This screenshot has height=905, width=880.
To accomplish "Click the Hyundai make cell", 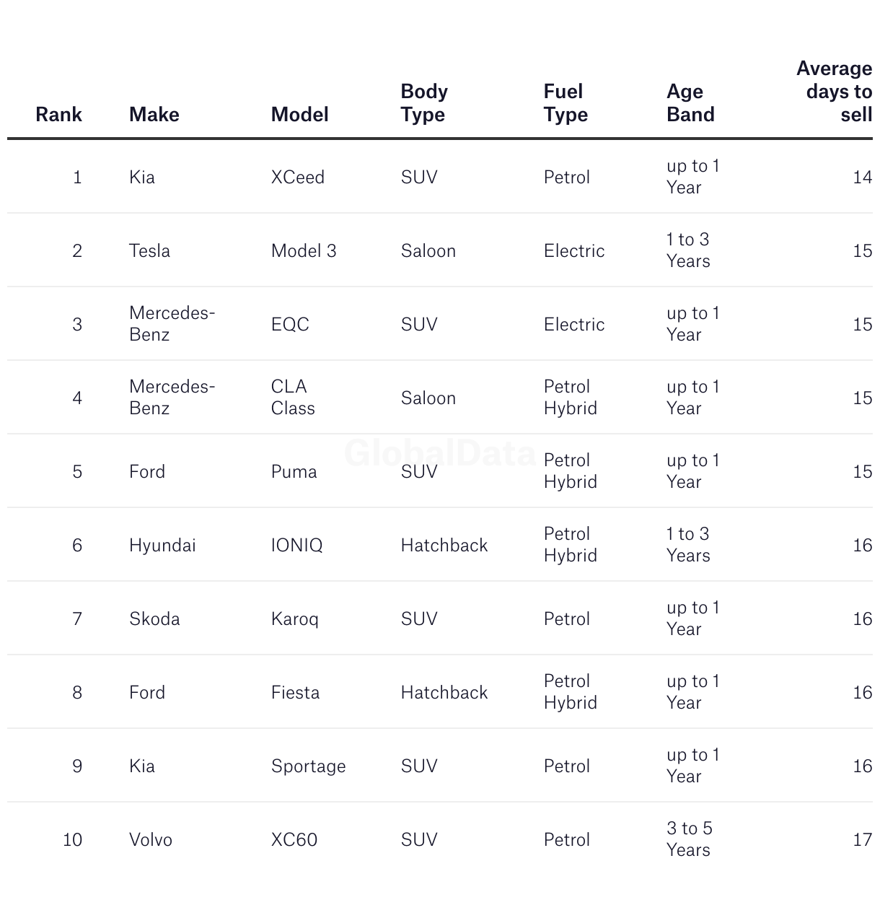I will [162, 545].
